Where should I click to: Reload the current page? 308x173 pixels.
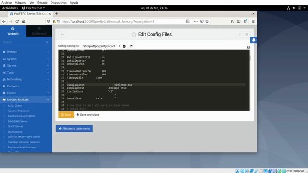pos(17,21)
